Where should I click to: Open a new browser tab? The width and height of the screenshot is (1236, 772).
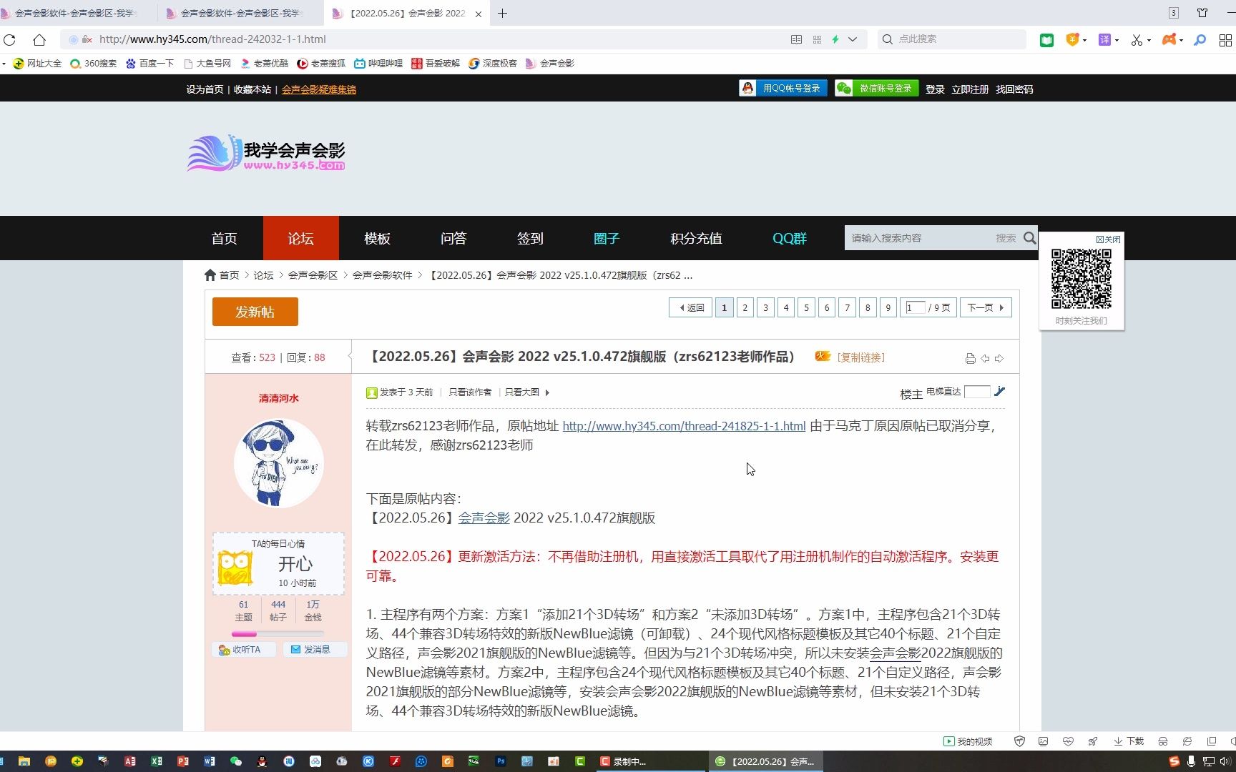[503, 14]
